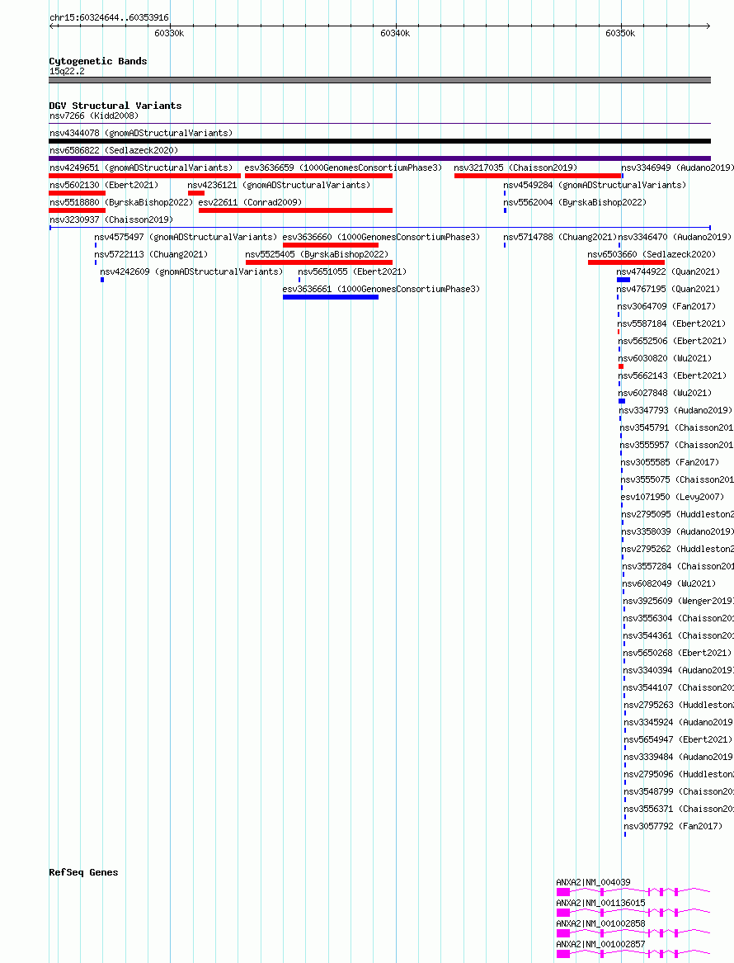Click nsv5722113 (Chuang2021) label
734x963 pixels.
click(151, 254)
